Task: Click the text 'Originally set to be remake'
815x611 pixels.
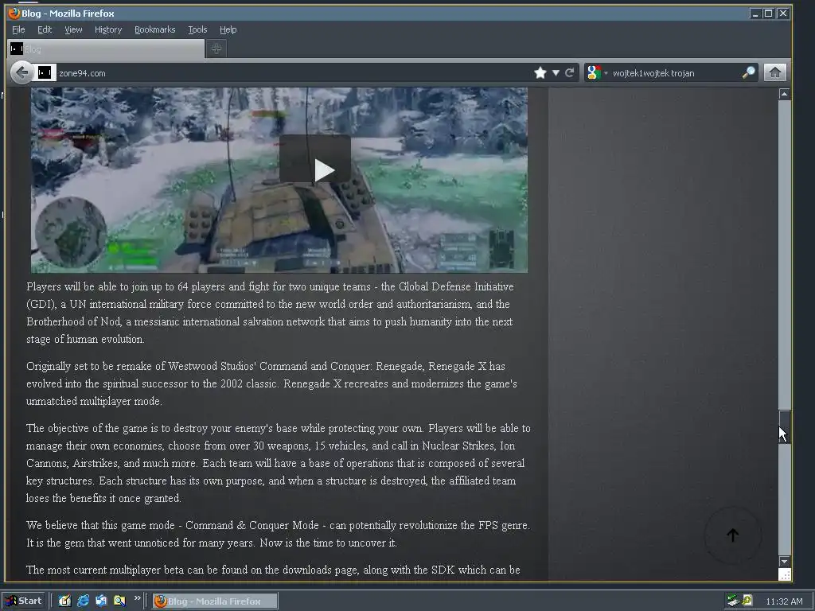Action: [96, 366]
